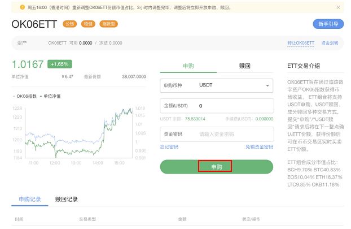351x229 pixels.
Task: Open the 资金划转 link
Action: (x=330, y=43)
